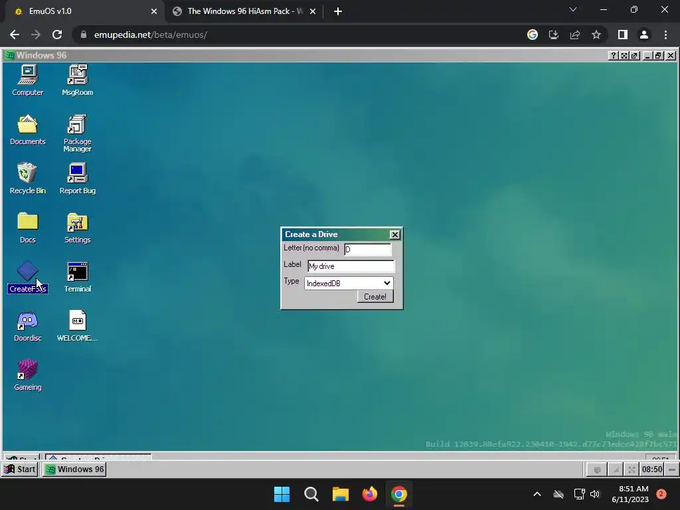Launch the Terminal desktop icon

click(78, 277)
